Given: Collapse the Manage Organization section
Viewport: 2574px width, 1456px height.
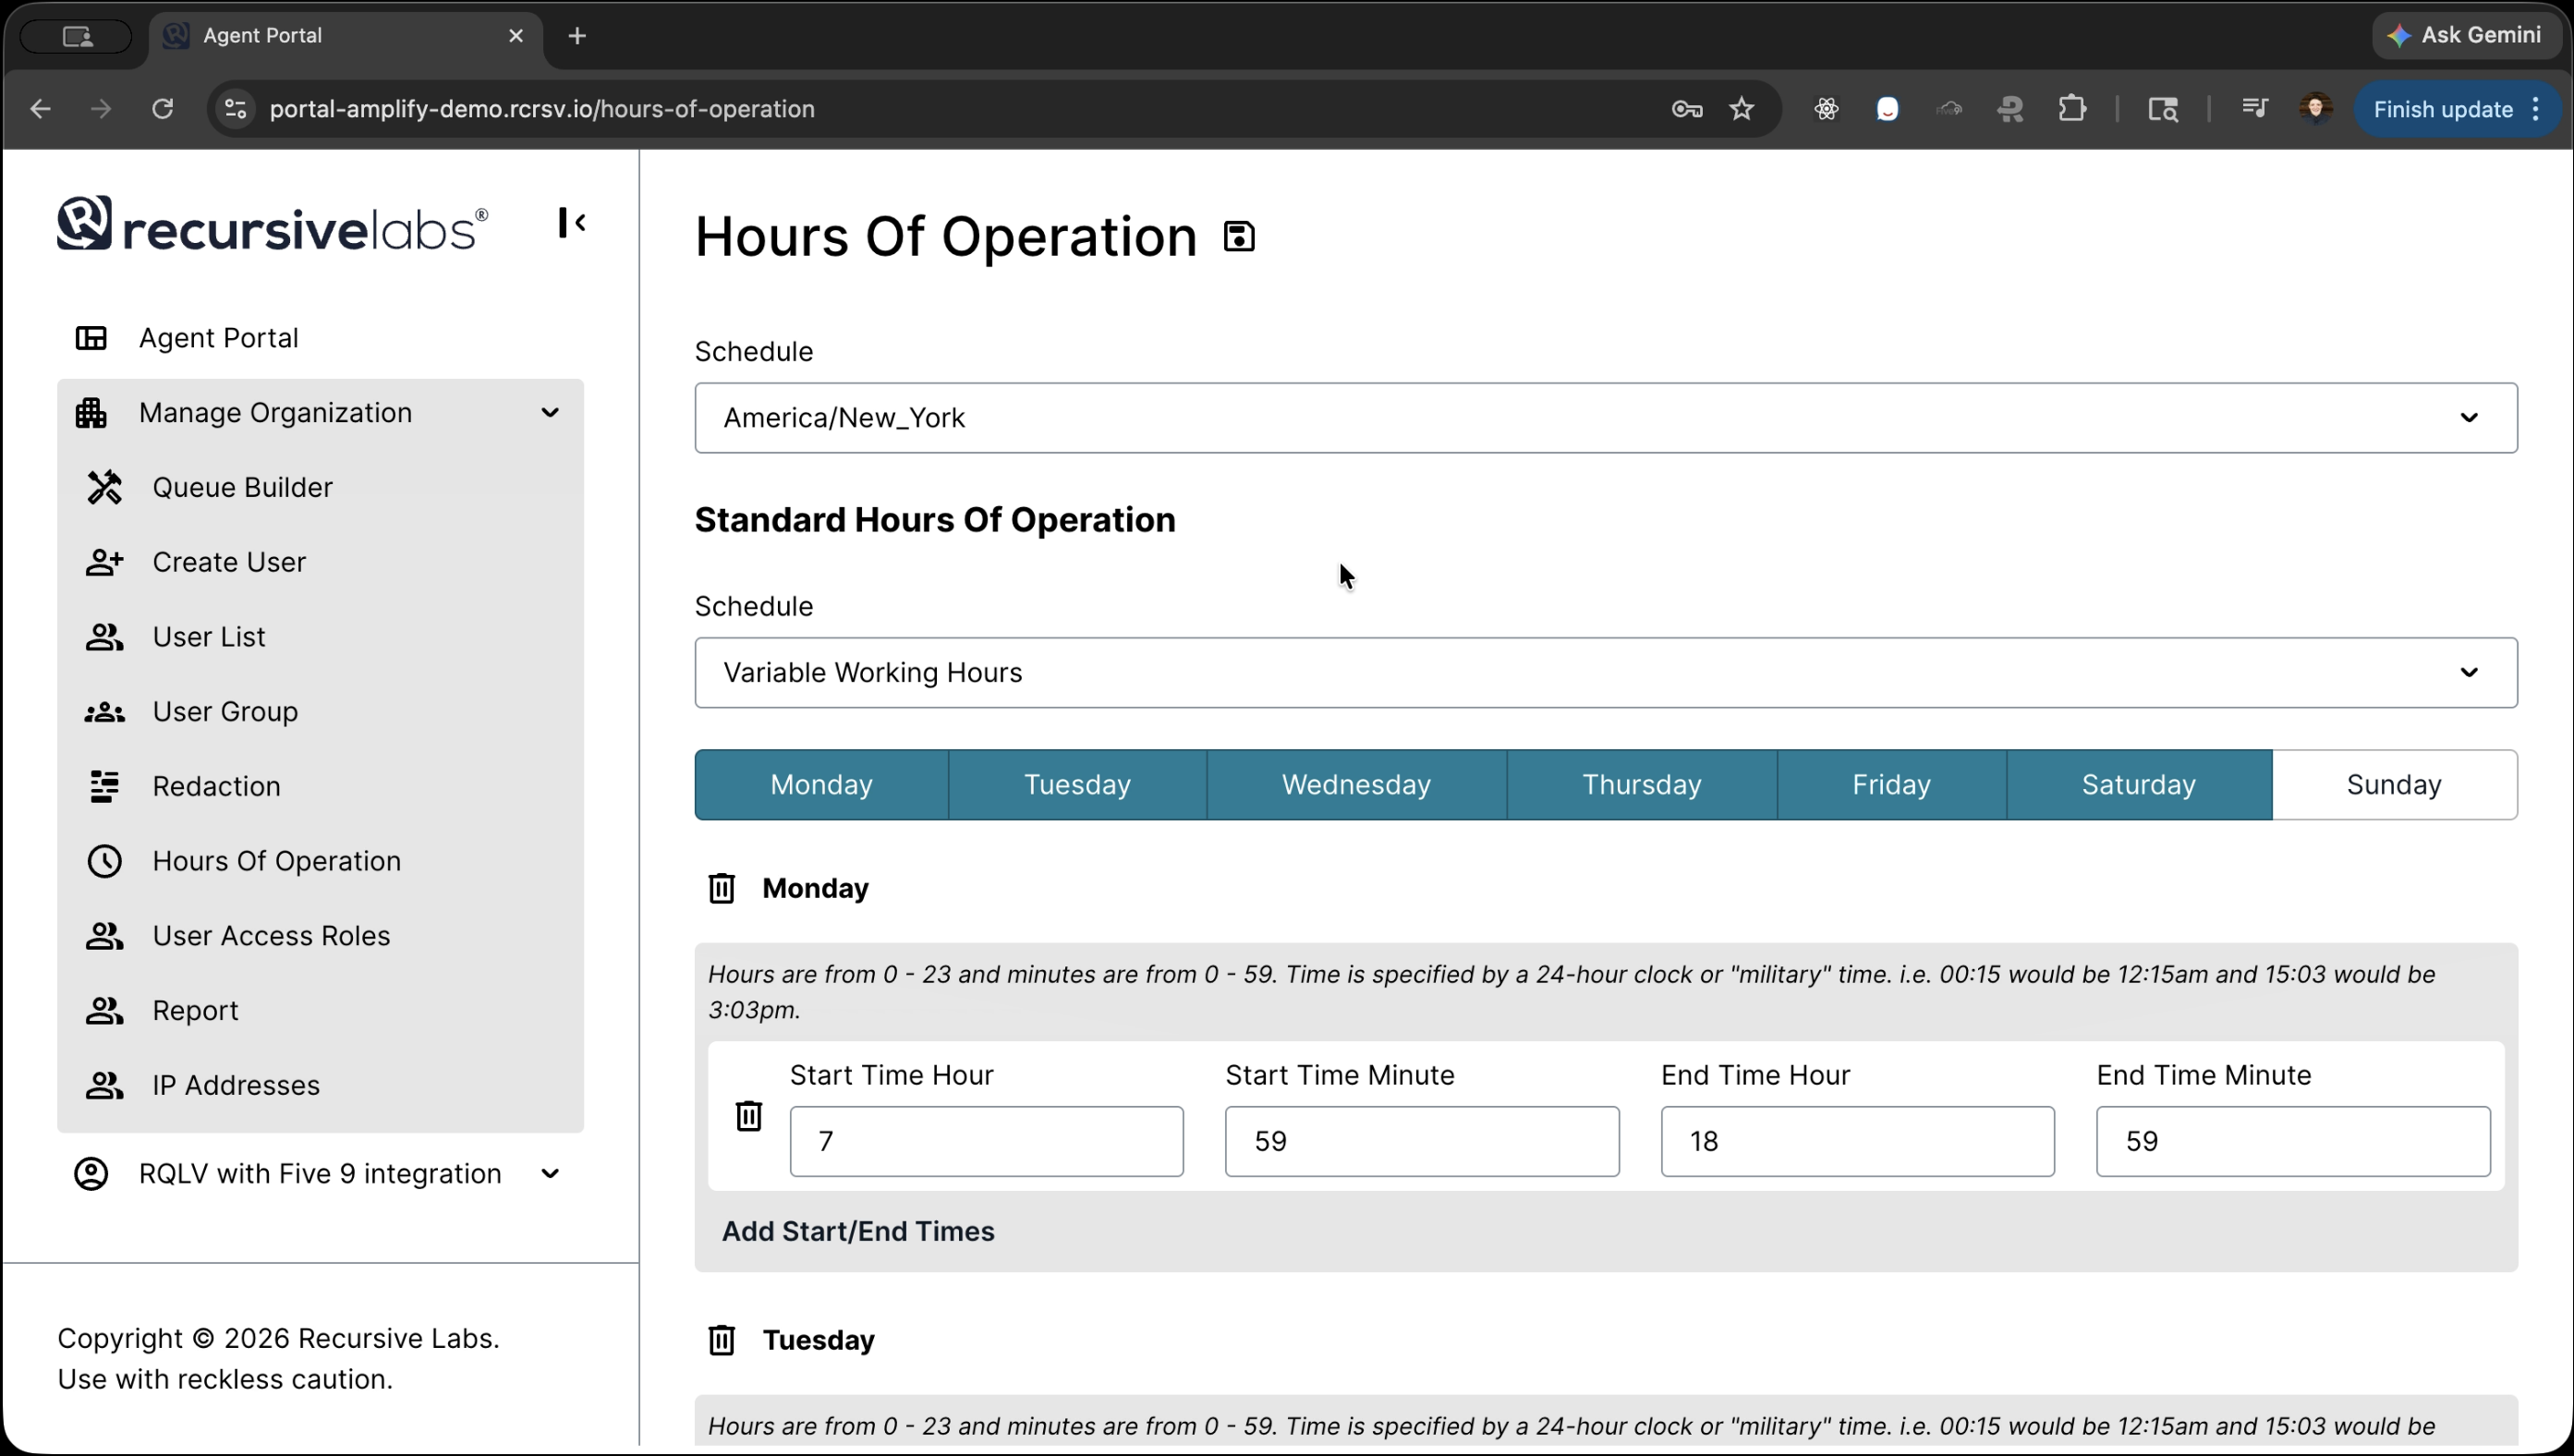Looking at the screenshot, I should pyautogui.click(x=548, y=412).
